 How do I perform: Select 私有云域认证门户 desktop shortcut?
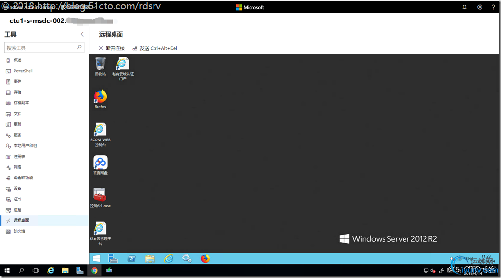(x=123, y=68)
